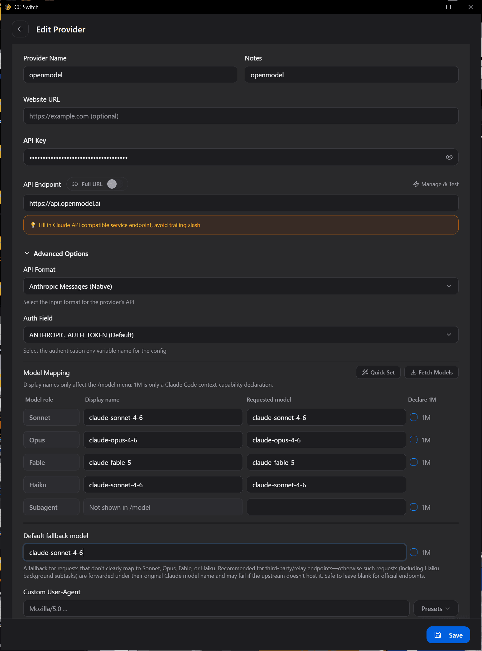The height and width of the screenshot is (651, 482).
Task: Maximize the CC Switch window
Action: [448, 7]
